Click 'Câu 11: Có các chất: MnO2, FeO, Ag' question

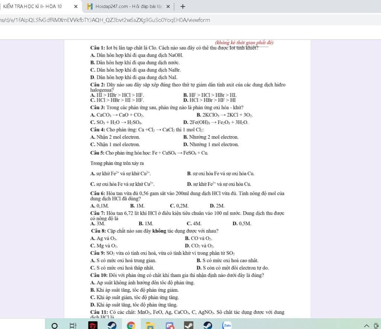(x=187, y=314)
